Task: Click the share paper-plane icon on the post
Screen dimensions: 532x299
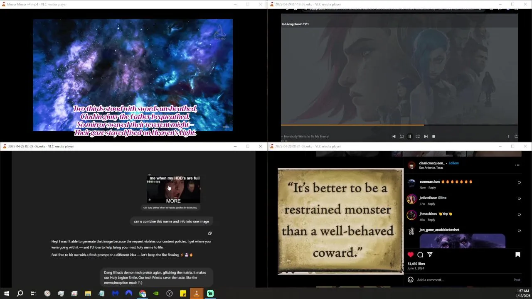Action: point(430,255)
